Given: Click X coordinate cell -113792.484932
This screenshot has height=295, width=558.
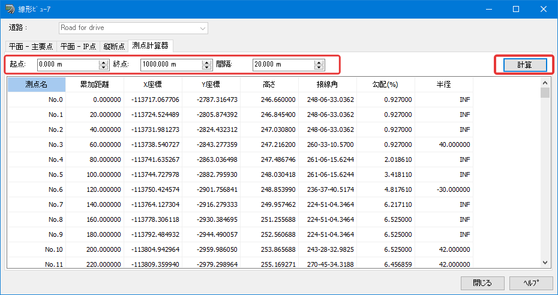Looking at the screenshot, I should click(153, 234).
